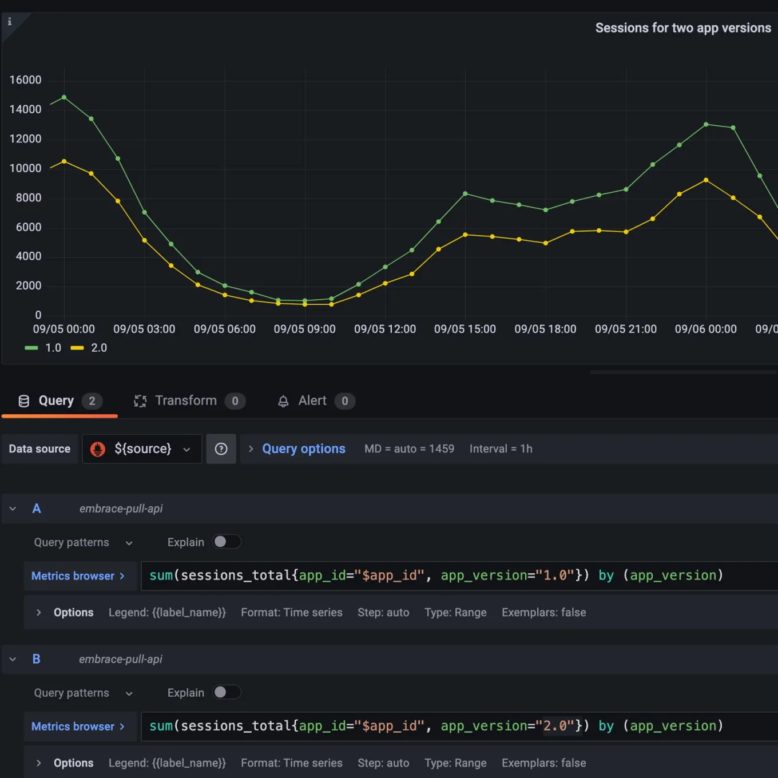This screenshot has width=778, height=778.
Task: Open Metrics browser for query A
Action: tap(80, 576)
